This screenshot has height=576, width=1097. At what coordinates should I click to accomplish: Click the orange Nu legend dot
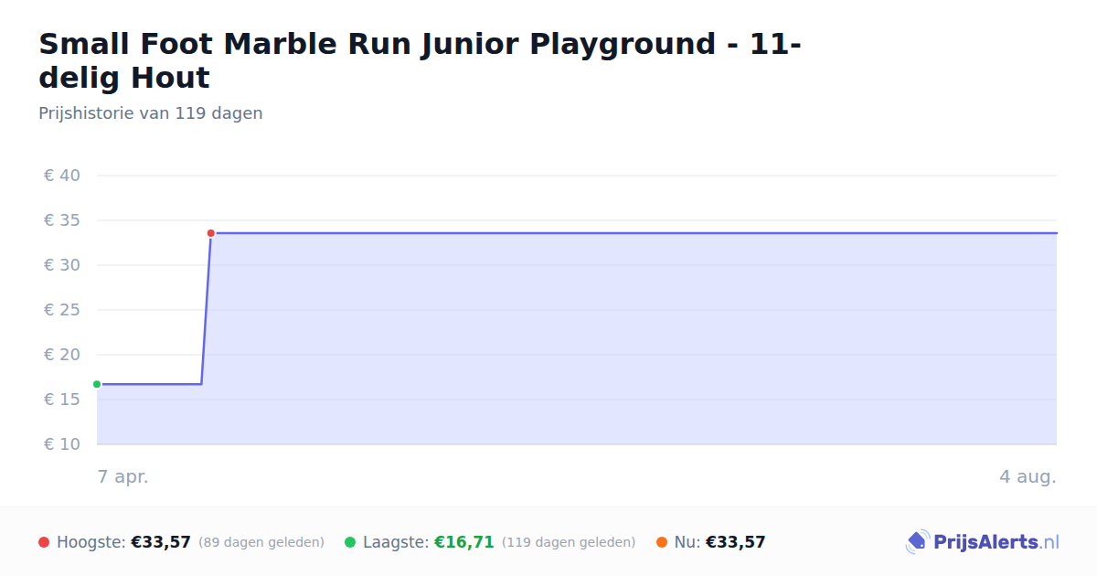click(x=662, y=542)
